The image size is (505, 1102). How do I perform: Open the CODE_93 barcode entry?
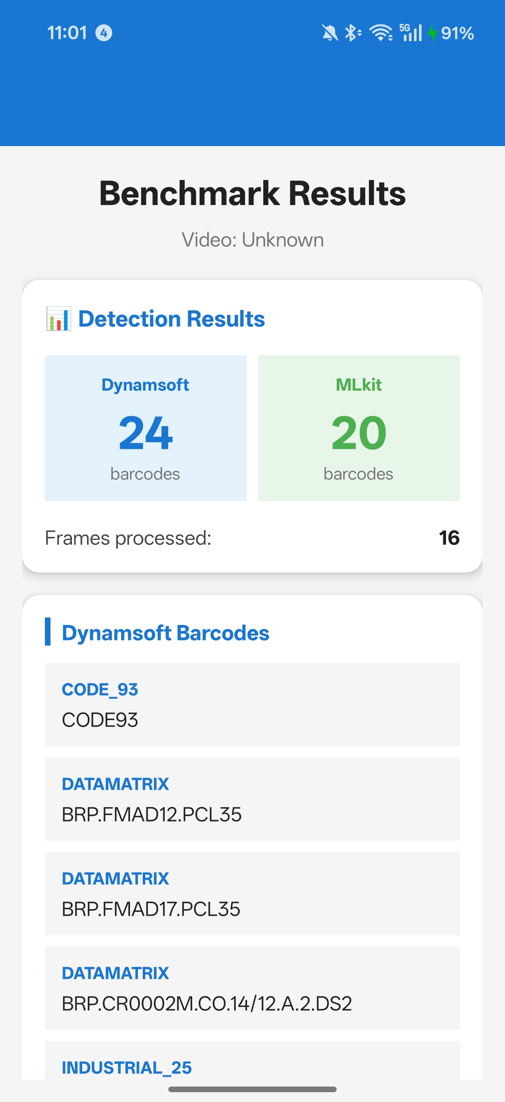point(252,705)
